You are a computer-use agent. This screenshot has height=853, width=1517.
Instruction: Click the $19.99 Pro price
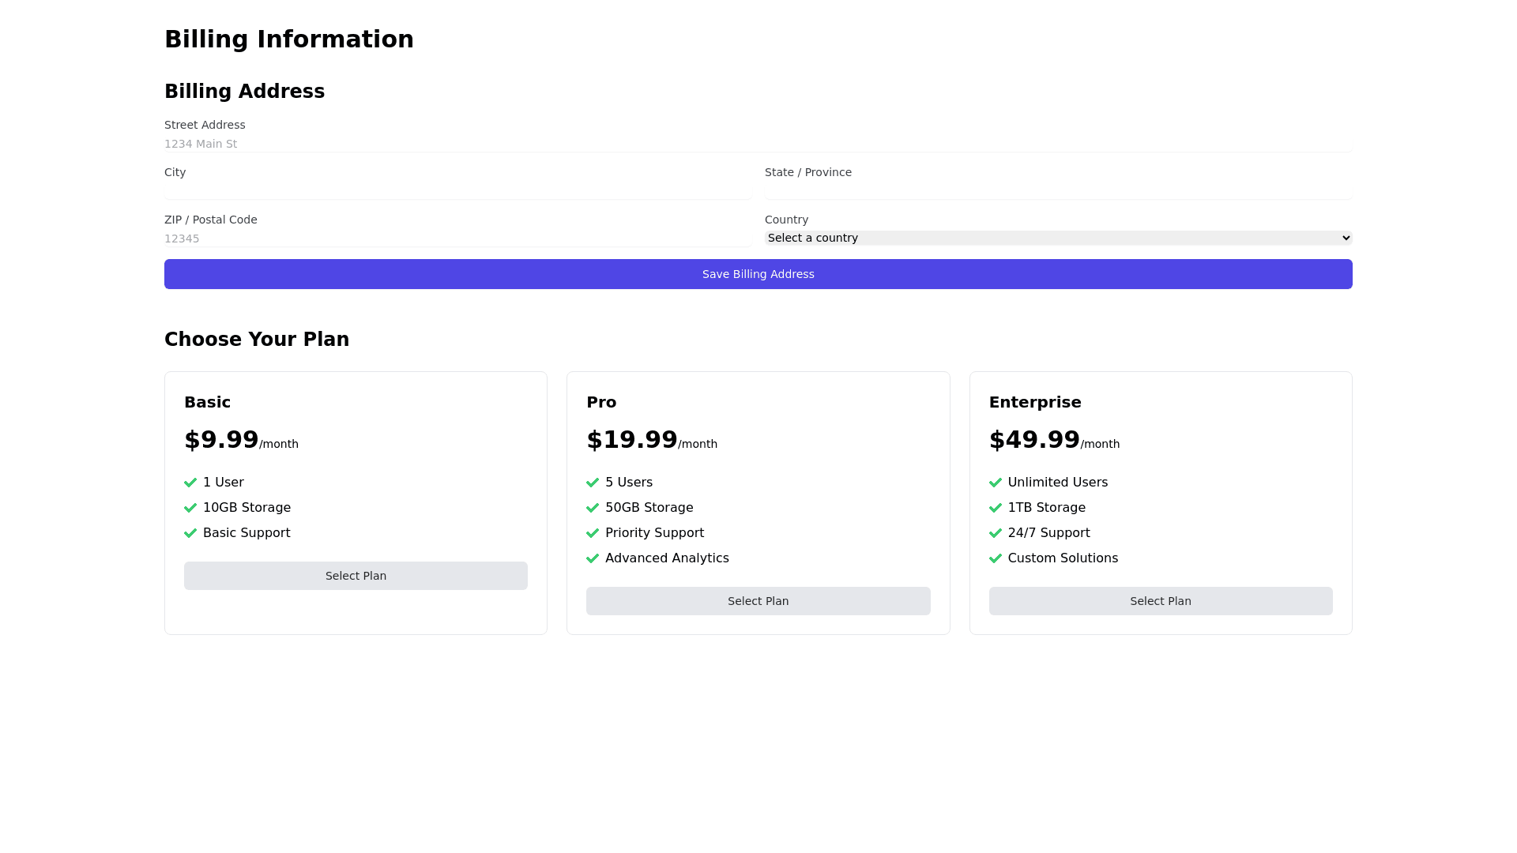click(x=631, y=440)
